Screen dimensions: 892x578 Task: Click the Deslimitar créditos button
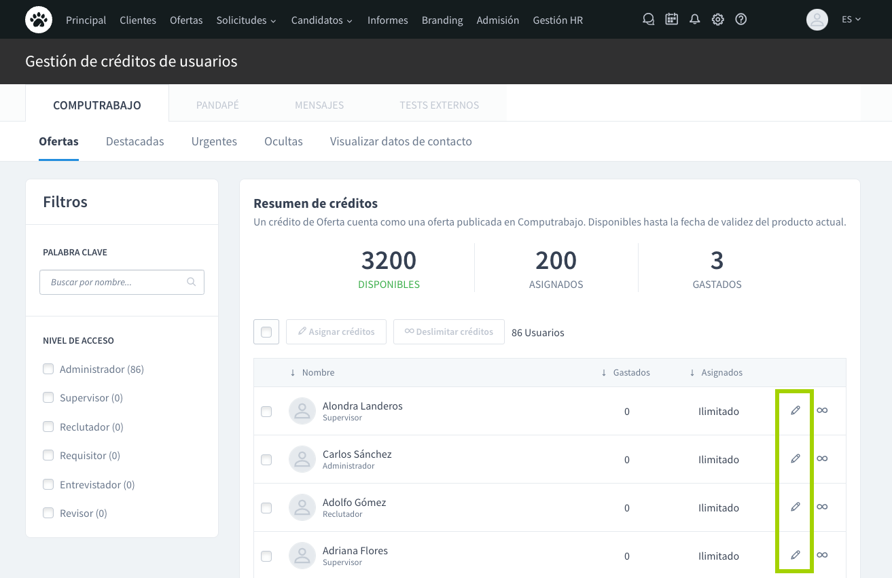pos(448,331)
